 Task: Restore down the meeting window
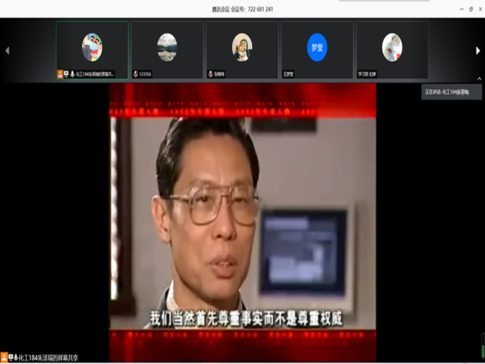(x=471, y=9)
